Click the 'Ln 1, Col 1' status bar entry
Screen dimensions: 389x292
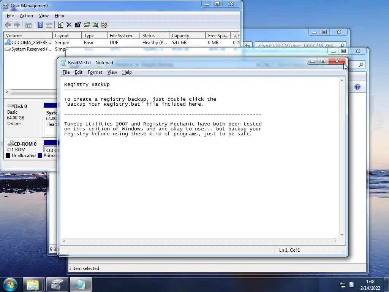point(289,250)
